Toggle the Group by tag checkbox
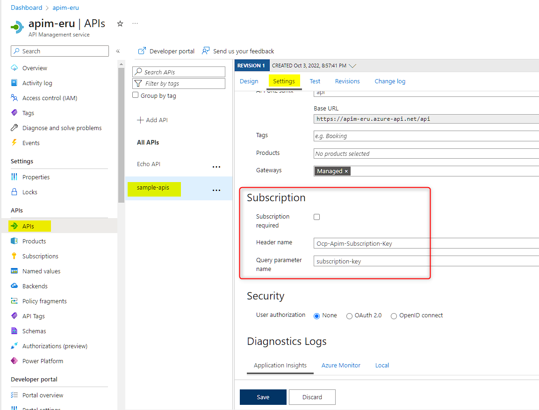 (x=136, y=95)
